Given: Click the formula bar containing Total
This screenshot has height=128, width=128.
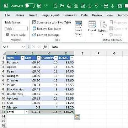Looking at the screenshot, I should point(89,47).
